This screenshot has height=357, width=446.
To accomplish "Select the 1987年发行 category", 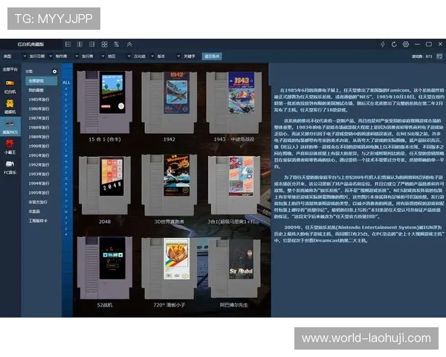I will [x=39, y=118].
